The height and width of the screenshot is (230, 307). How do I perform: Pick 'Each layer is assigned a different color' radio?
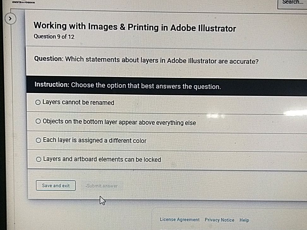click(x=39, y=140)
